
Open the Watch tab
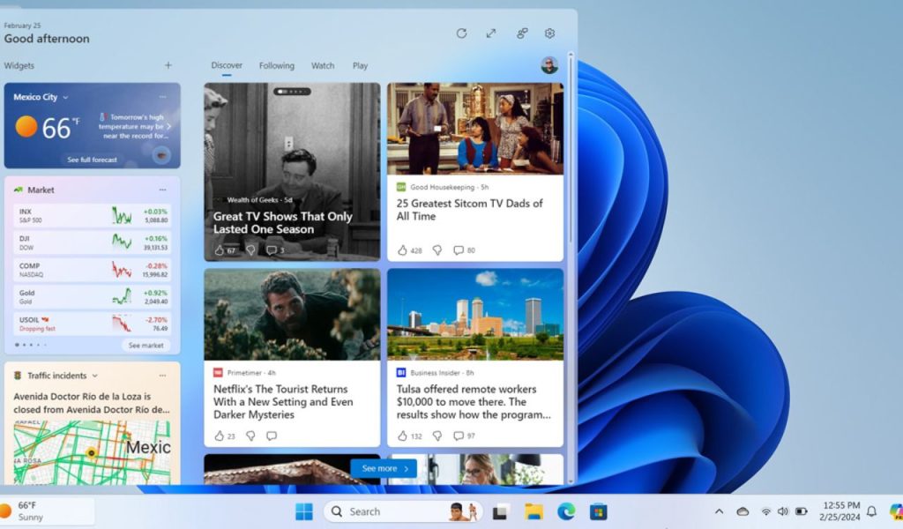click(323, 64)
